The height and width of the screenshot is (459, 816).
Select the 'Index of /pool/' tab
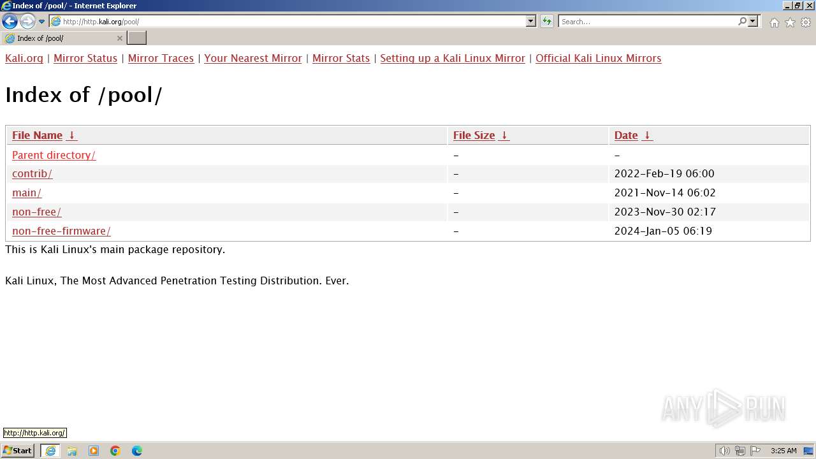64,38
